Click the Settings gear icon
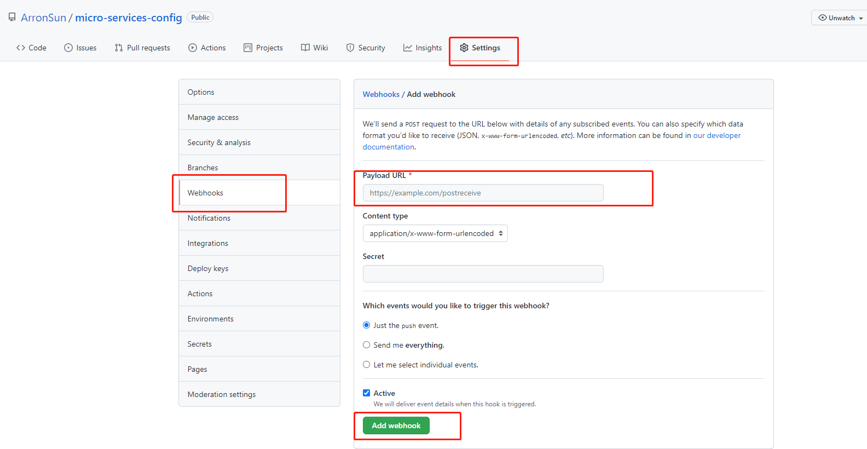This screenshot has height=449, width=867. pos(464,48)
